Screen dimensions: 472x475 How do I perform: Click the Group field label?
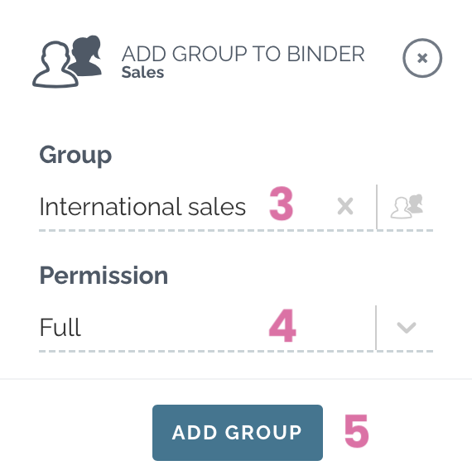click(x=75, y=156)
